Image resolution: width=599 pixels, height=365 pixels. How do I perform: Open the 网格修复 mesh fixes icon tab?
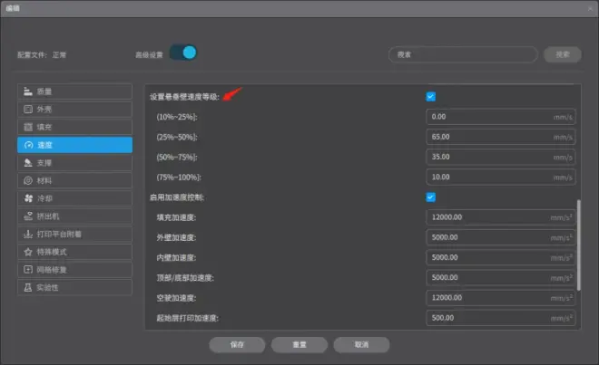[x=28, y=270]
